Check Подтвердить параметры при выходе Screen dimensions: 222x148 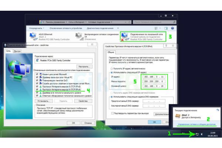[x=112, y=113]
